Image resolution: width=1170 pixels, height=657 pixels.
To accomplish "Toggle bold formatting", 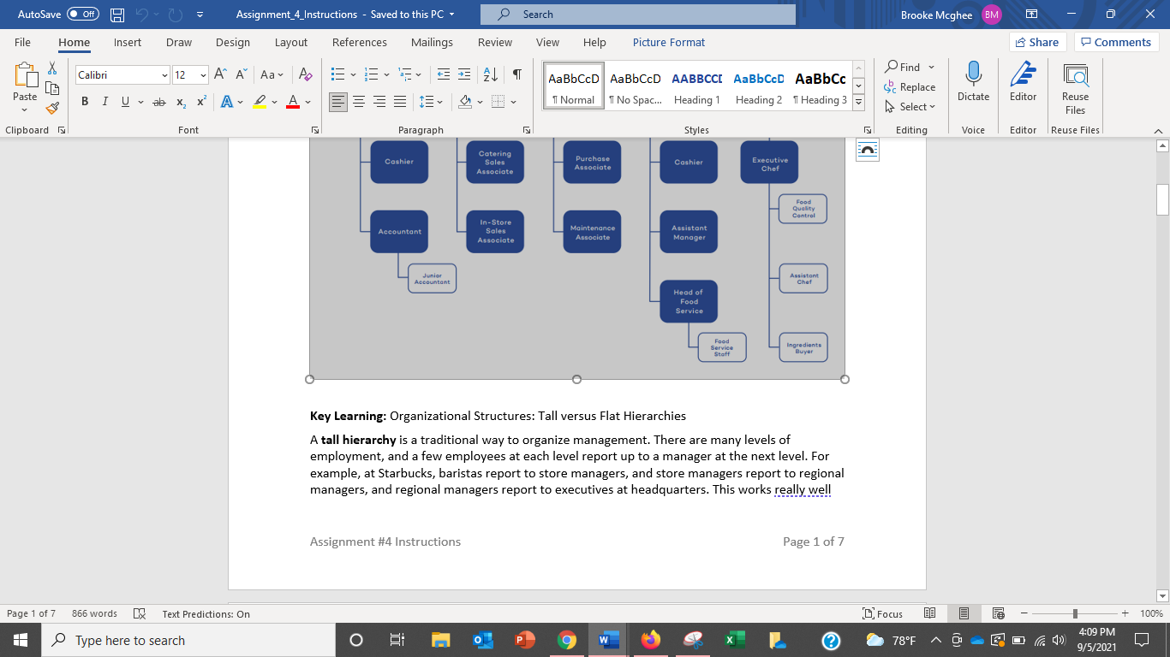I will 84,101.
